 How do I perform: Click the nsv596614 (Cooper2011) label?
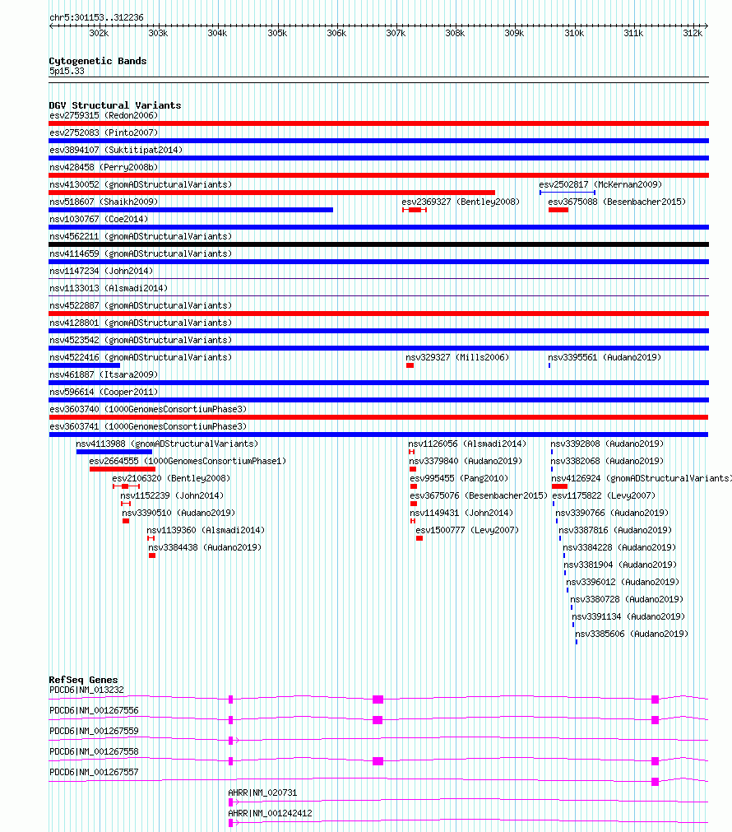click(x=104, y=392)
